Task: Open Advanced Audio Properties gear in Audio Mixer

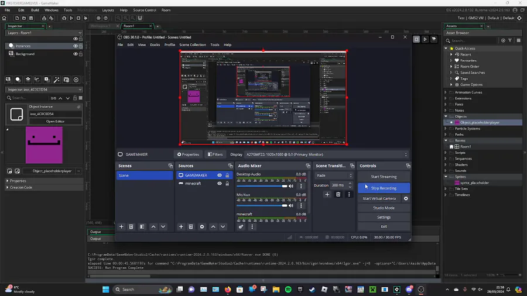Action: (241, 227)
